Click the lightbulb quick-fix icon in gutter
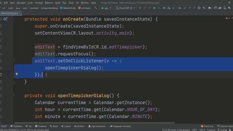Image resolution: width=233 pixels, height=131 pixels. [x=17, y=74]
